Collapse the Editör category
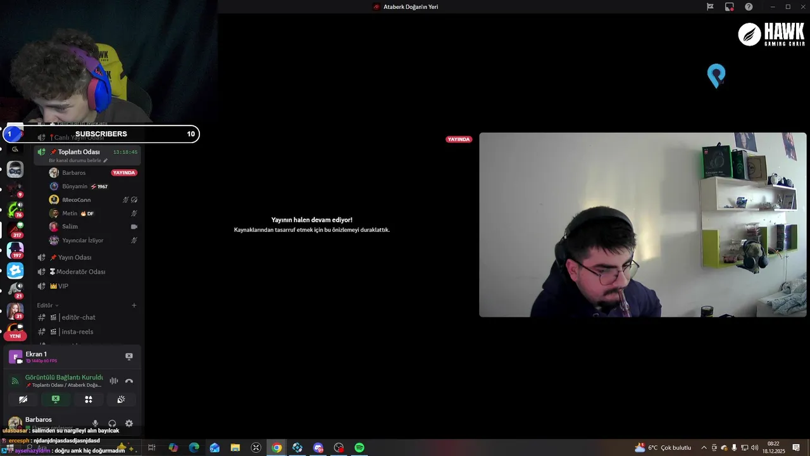The width and height of the screenshot is (810, 456). [47, 305]
